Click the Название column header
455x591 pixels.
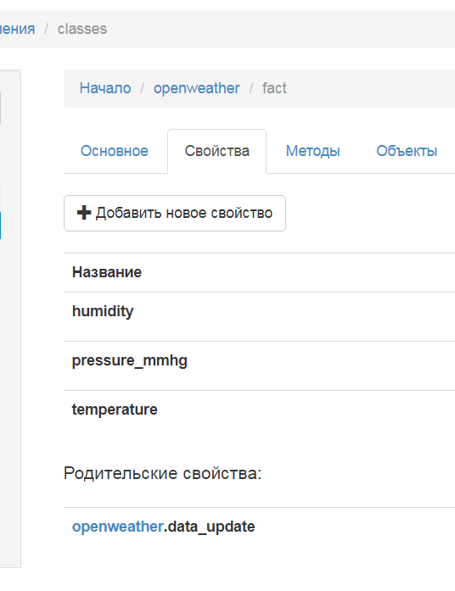pyautogui.click(x=107, y=272)
